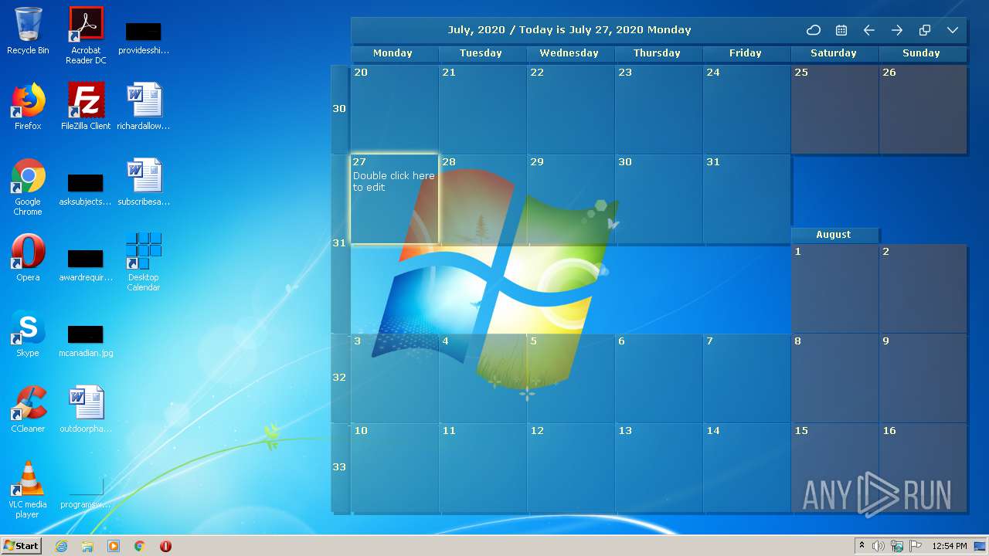Viewport: 989px width, 556px height.
Task: Click the August month label
Action: [x=834, y=235]
